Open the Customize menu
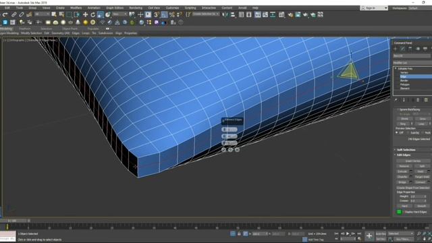 pos(172,8)
